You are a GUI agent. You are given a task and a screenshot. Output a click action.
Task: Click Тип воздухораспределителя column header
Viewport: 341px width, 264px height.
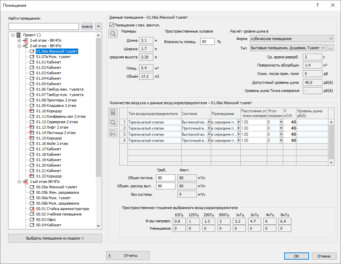(154, 114)
